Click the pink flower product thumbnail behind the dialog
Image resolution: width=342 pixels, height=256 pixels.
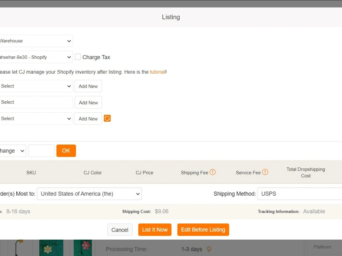pyautogui.click(x=83, y=248)
